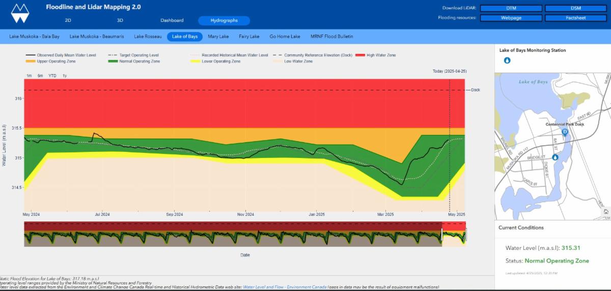Choose the 1y range selector
Image resolution: width=611 pixels, height=291 pixels.
pos(65,76)
